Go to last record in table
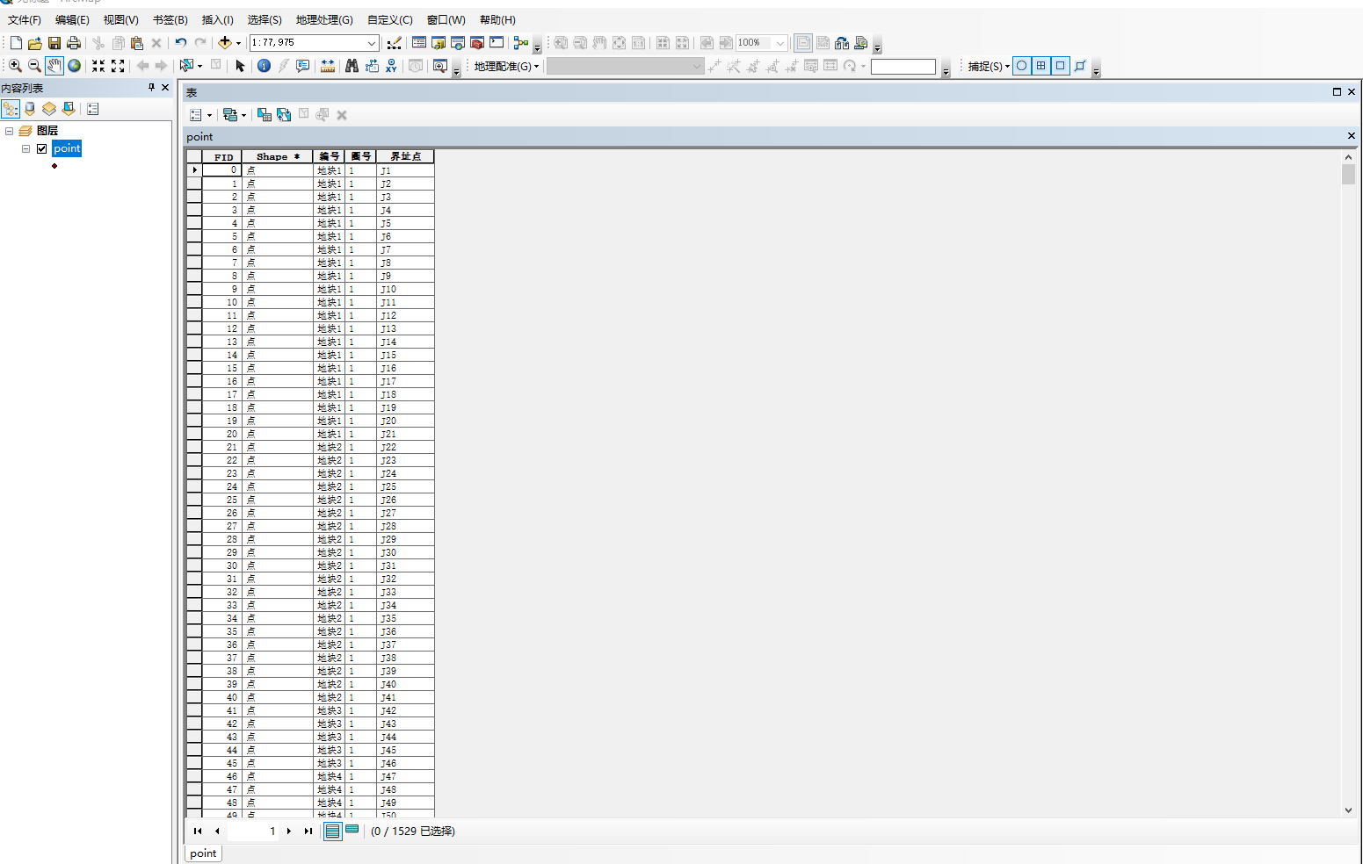This screenshot has width=1363, height=864. pos(308,831)
